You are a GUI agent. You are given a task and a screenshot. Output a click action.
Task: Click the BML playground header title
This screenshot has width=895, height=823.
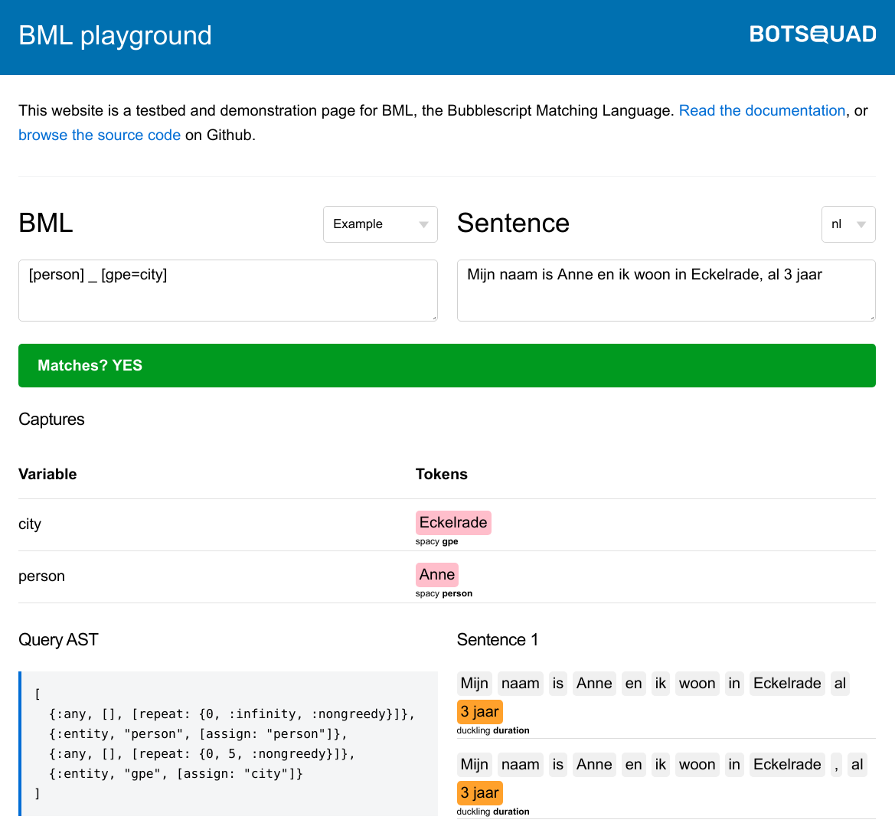coord(115,35)
